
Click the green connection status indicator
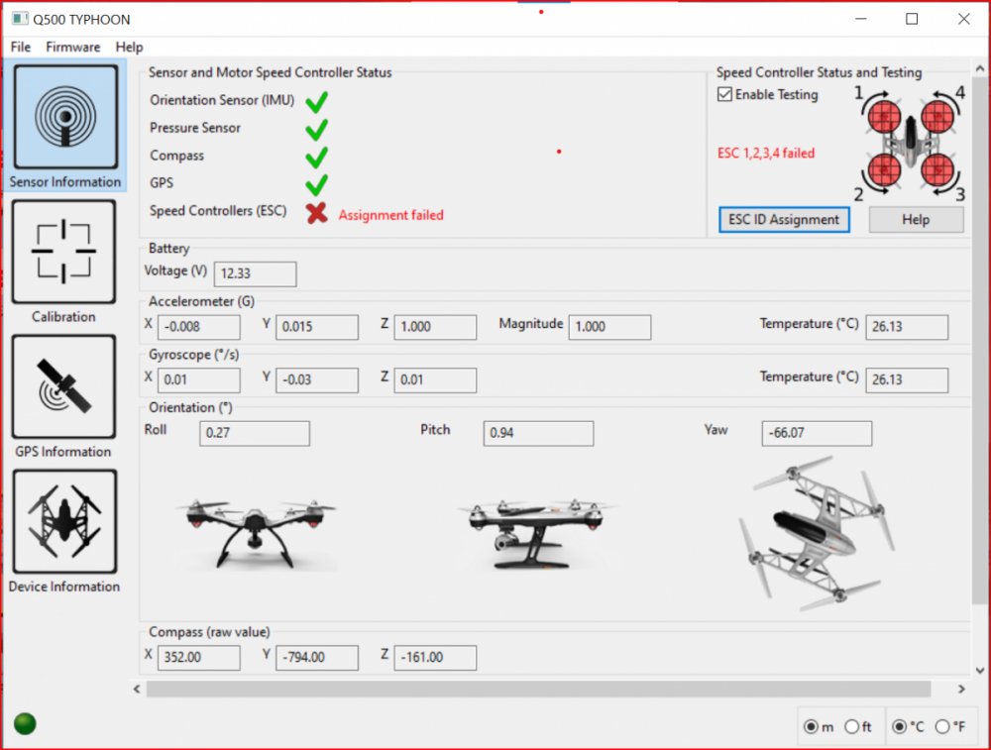pyautogui.click(x=26, y=723)
